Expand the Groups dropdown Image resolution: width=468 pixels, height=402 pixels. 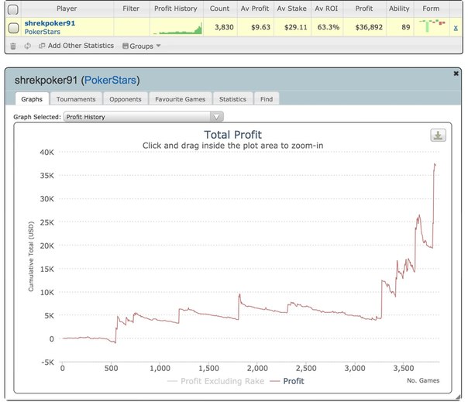click(x=142, y=46)
